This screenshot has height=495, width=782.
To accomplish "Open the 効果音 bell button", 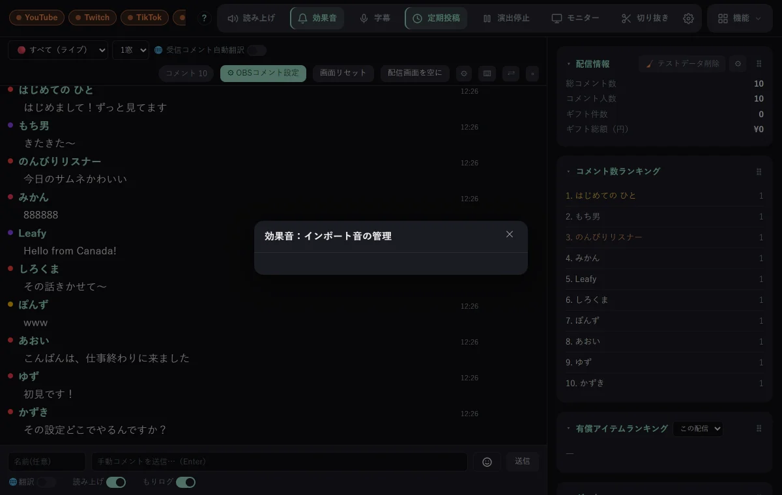I will tap(317, 18).
